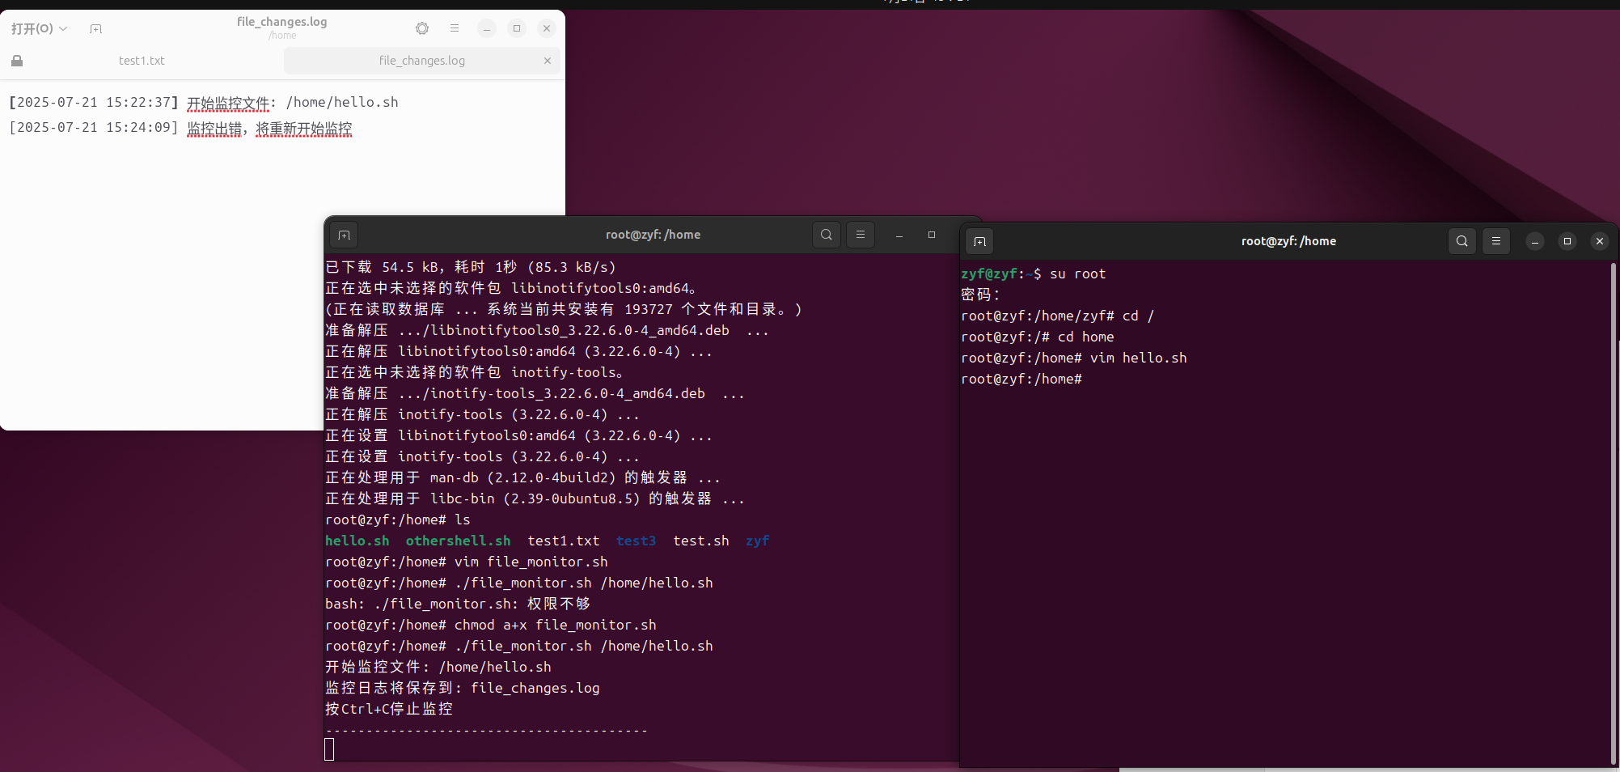Open the text editor's hamburger menu
Screen dimensions: 1620x772
[x=455, y=28]
